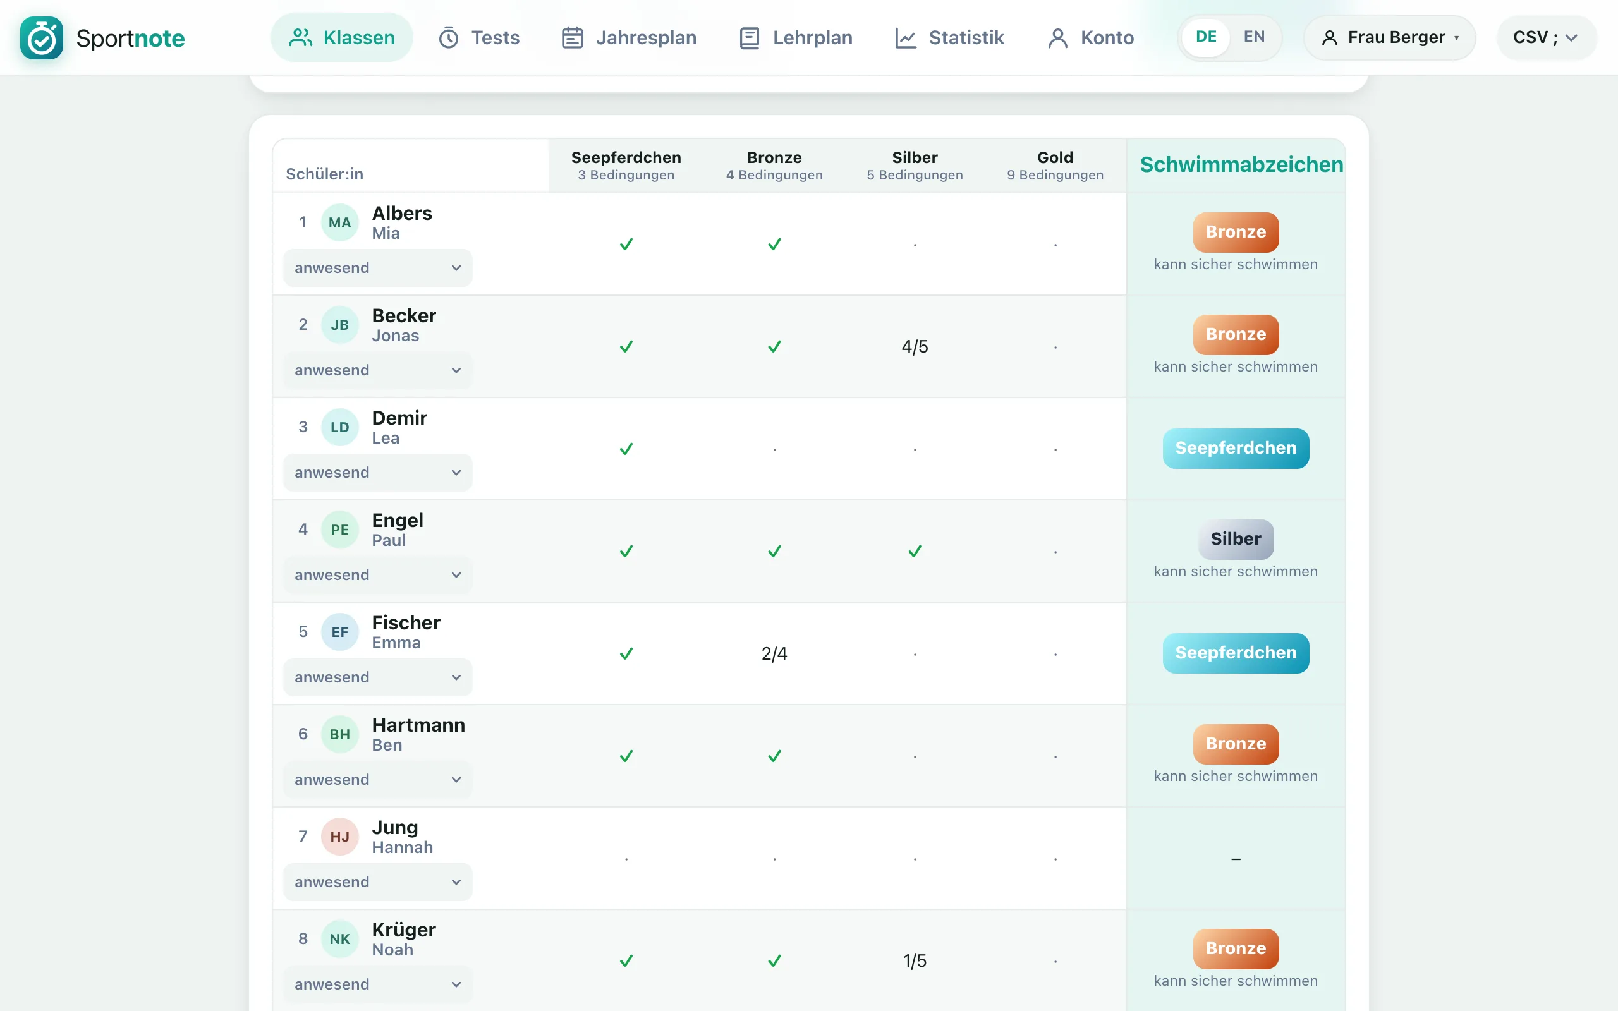
Task: Switch language to EN
Action: pos(1253,37)
